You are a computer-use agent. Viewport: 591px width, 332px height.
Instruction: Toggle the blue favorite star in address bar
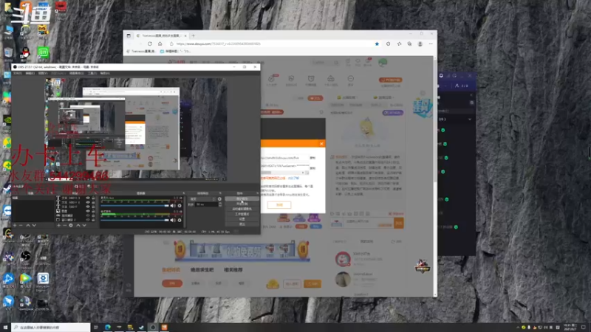point(377,44)
